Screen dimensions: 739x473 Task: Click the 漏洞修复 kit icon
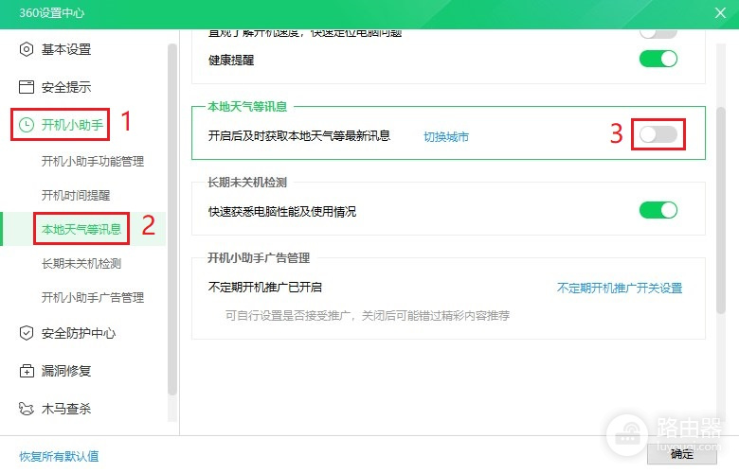(27, 371)
